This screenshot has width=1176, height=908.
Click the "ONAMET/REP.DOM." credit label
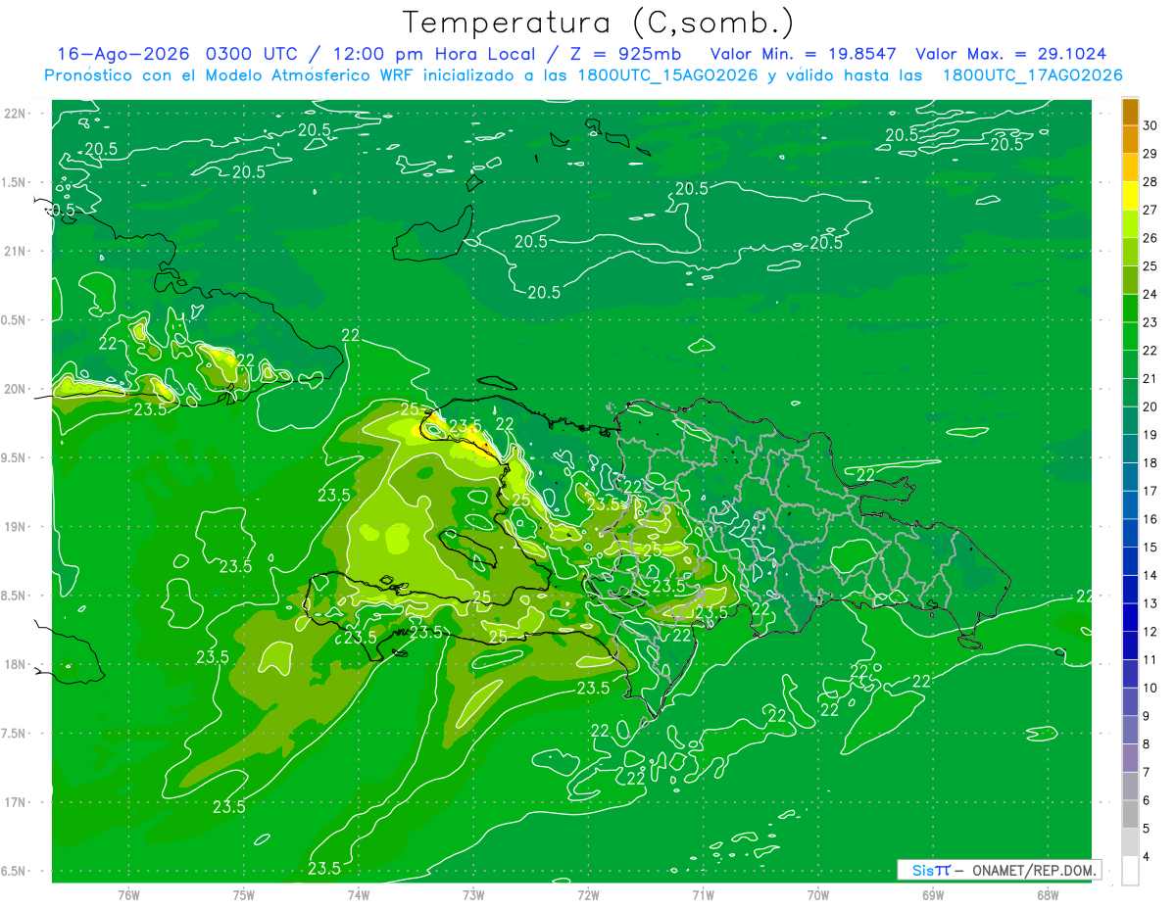[x=1033, y=870]
